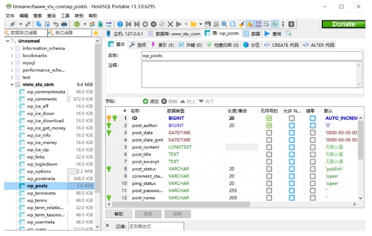Click the 添加 add column button
372x236 pixels.
tap(150, 101)
